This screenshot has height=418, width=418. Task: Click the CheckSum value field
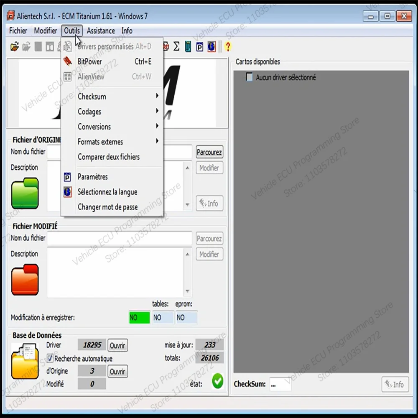click(280, 384)
